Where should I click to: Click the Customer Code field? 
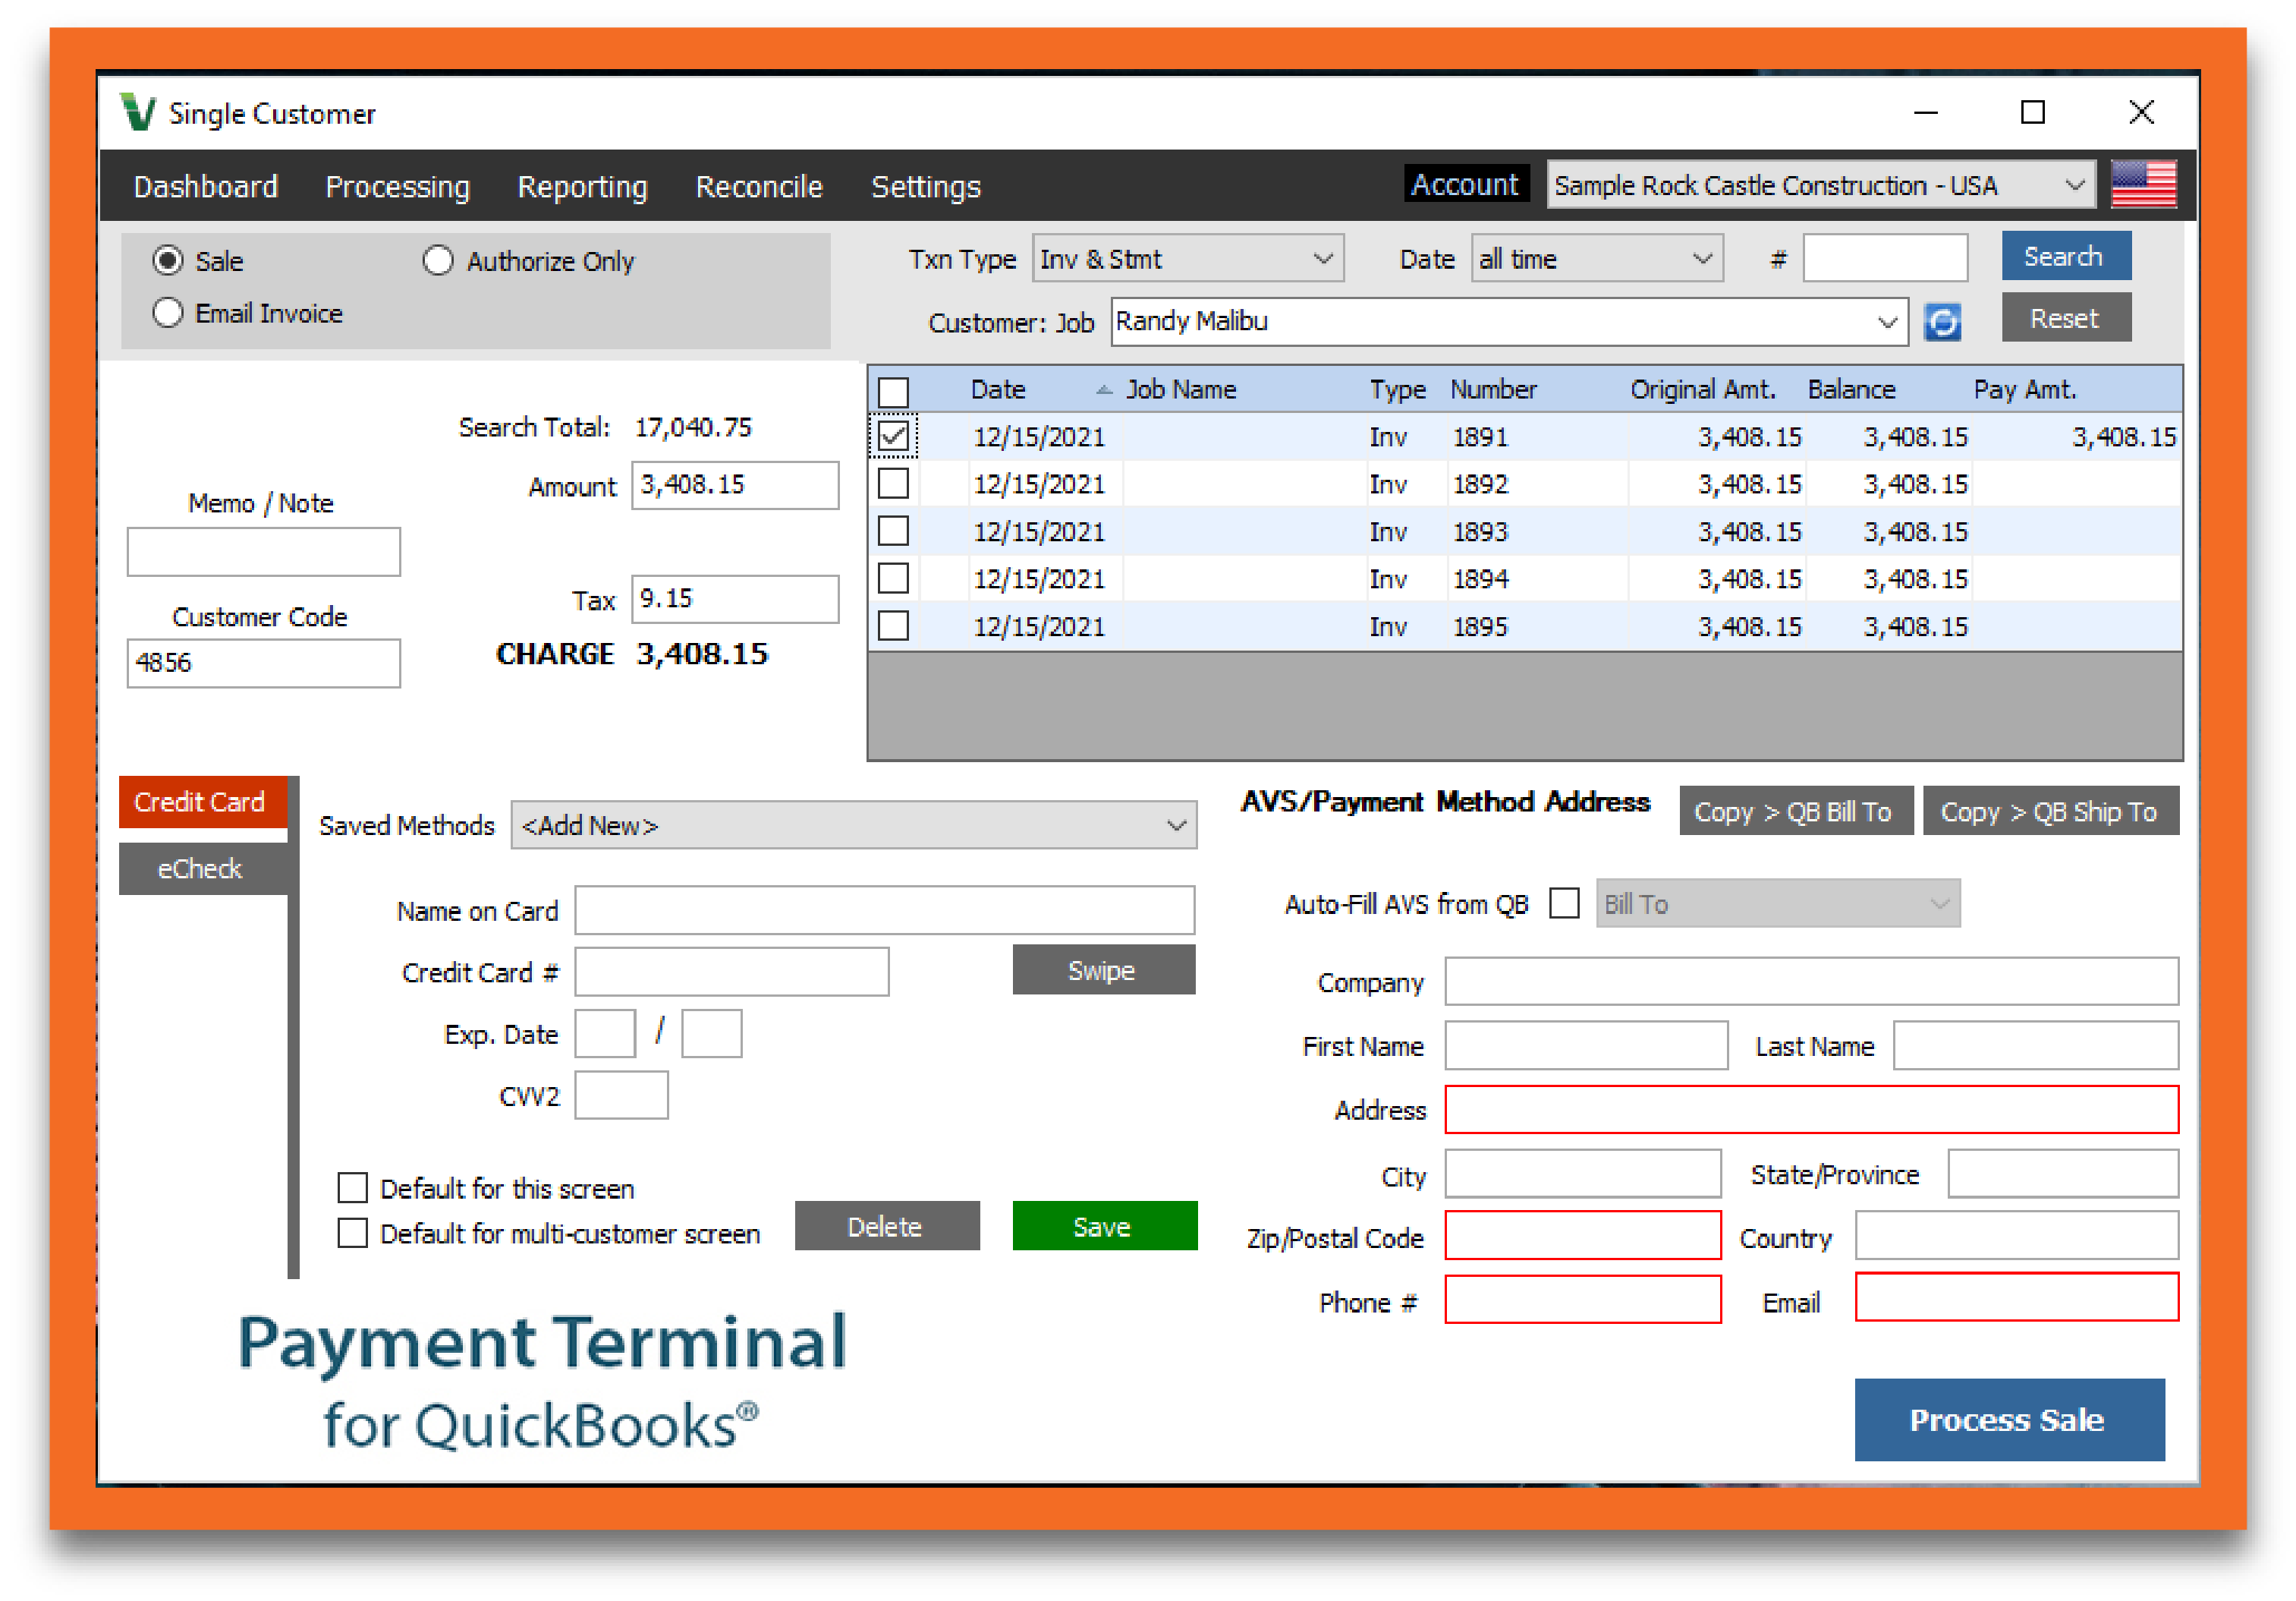[264, 663]
